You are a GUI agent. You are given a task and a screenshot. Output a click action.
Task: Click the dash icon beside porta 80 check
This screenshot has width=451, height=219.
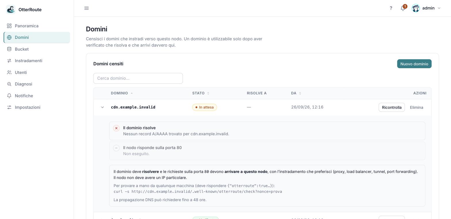(116, 148)
